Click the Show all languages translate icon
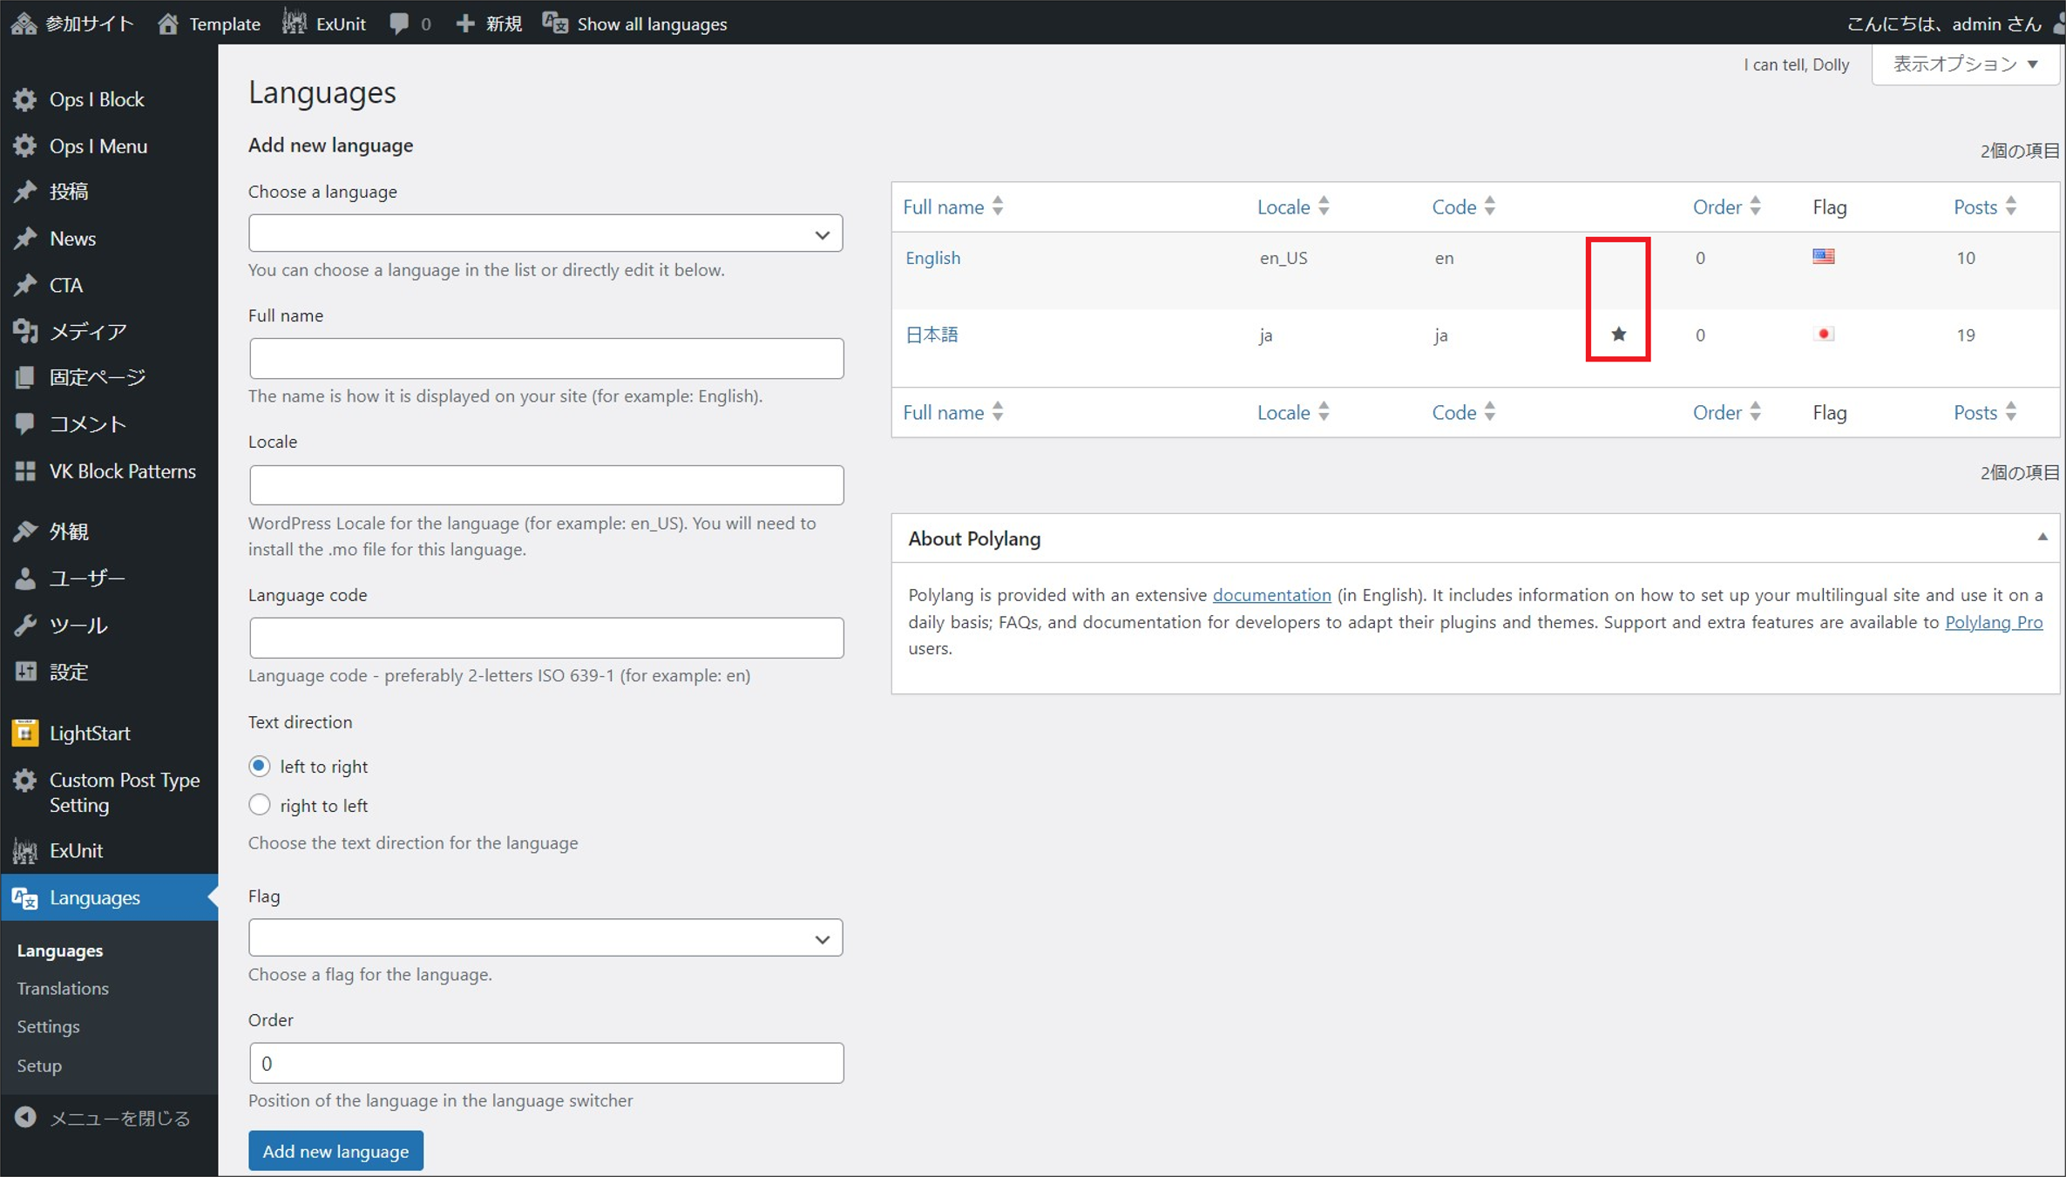This screenshot has width=2066, height=1177. point(555,24)
